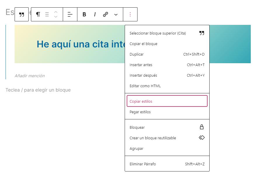Move block down with the down arrow
This screenshot has width=261, height=182.
56,17
